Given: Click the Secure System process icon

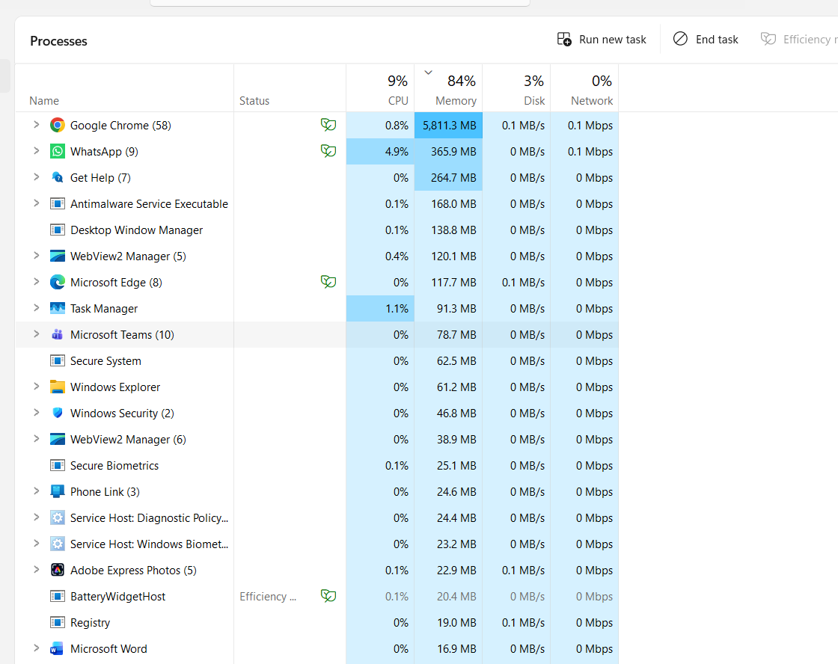Looking at the screenshot, I should click(x=57, y=360).
